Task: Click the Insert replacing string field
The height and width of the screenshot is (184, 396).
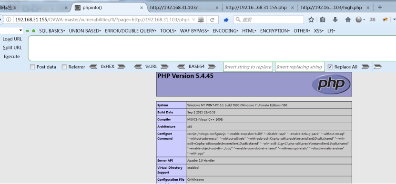Action: tap(300, 67)
